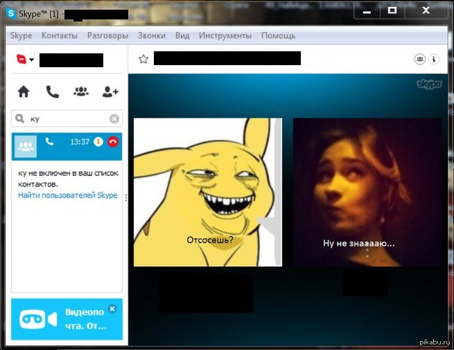The image size is (454, 350).
Task: Open the Разговоры menu
Action: 107,35
